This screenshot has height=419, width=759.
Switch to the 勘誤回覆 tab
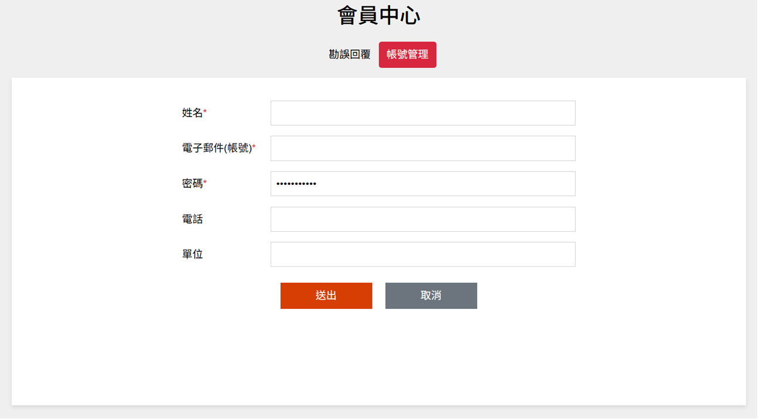[350, 54]
